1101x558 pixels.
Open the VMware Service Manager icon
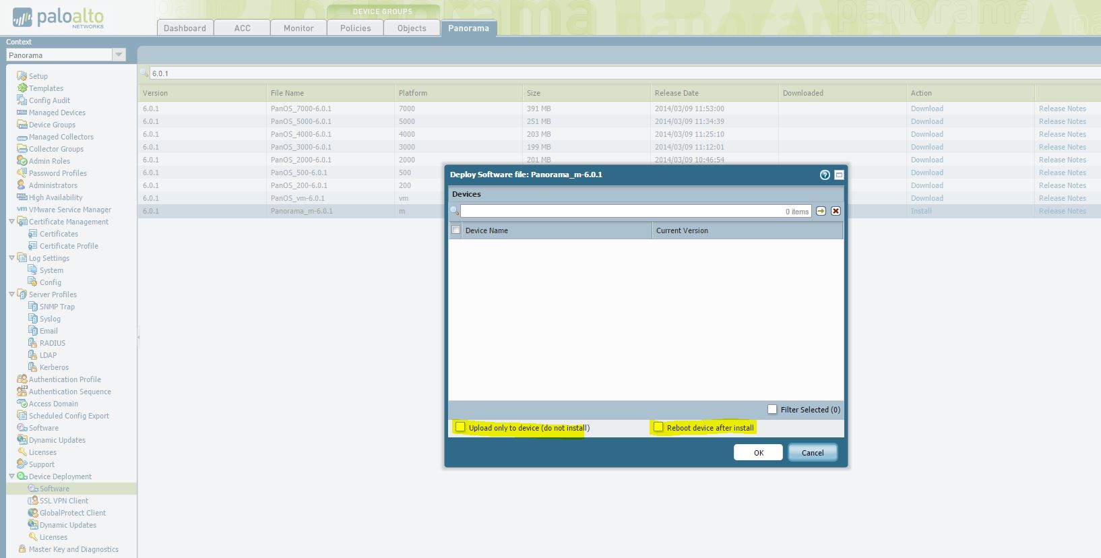click(22, 210)
